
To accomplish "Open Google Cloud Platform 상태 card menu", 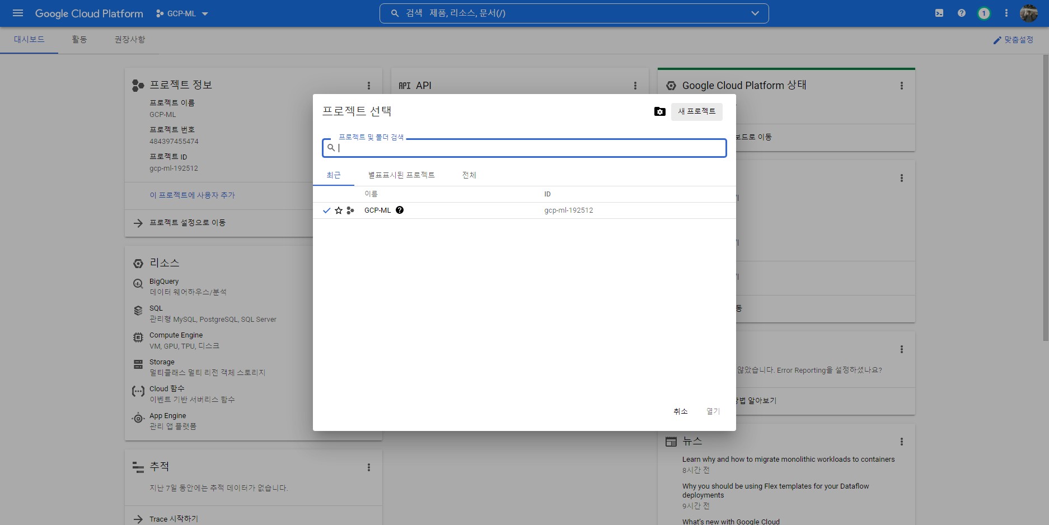I will pos(902,86).
